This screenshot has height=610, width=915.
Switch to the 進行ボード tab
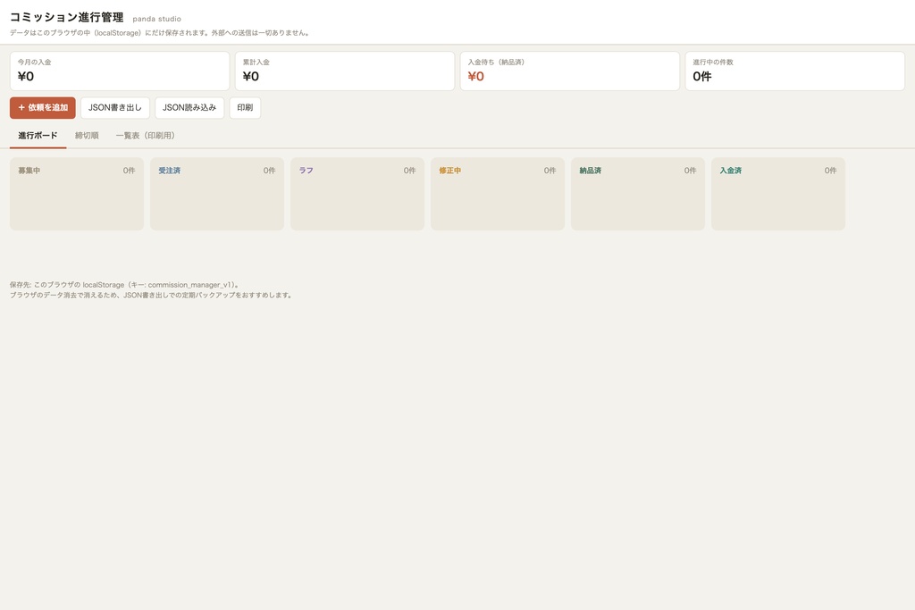coord(38,136)
